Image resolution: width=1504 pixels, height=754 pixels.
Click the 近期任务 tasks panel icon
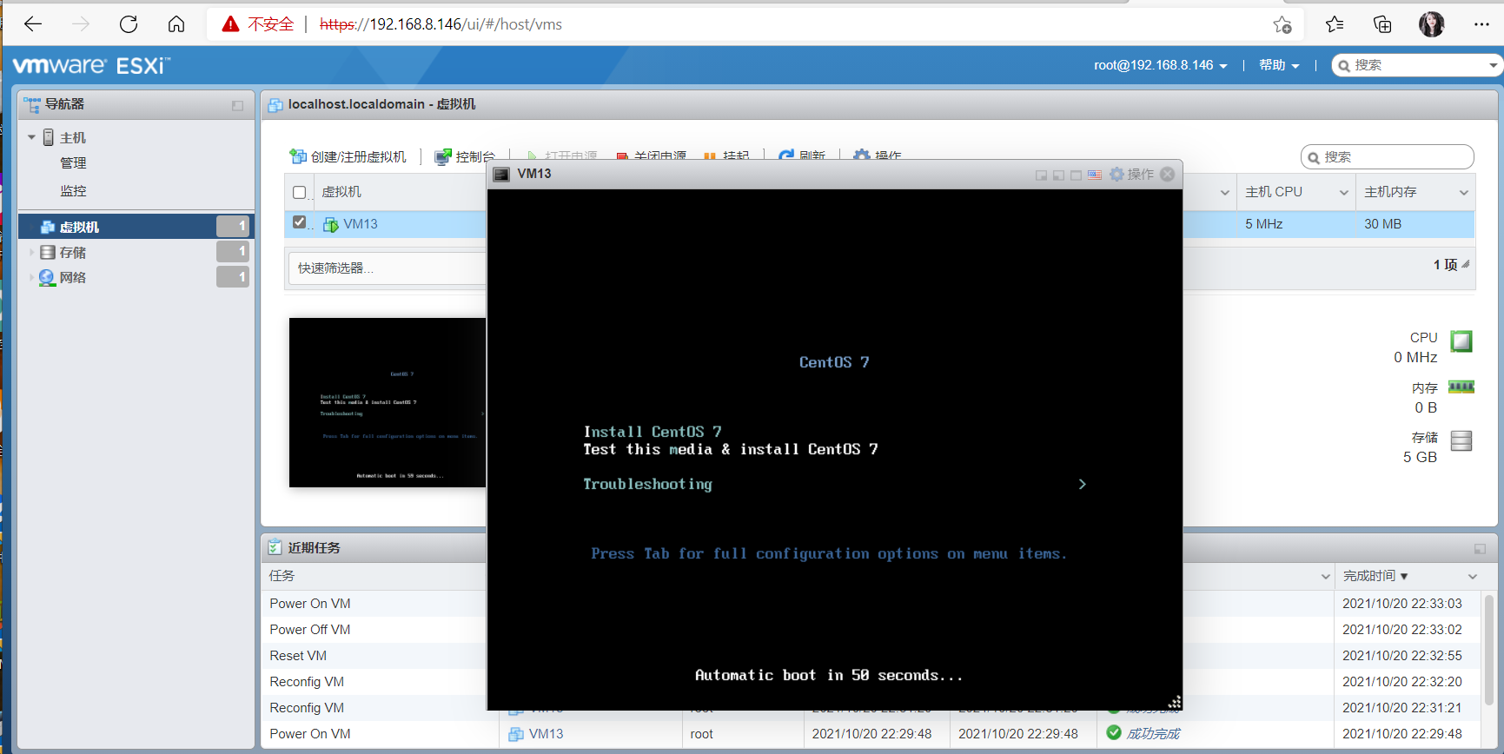click(x=275, y=547)
